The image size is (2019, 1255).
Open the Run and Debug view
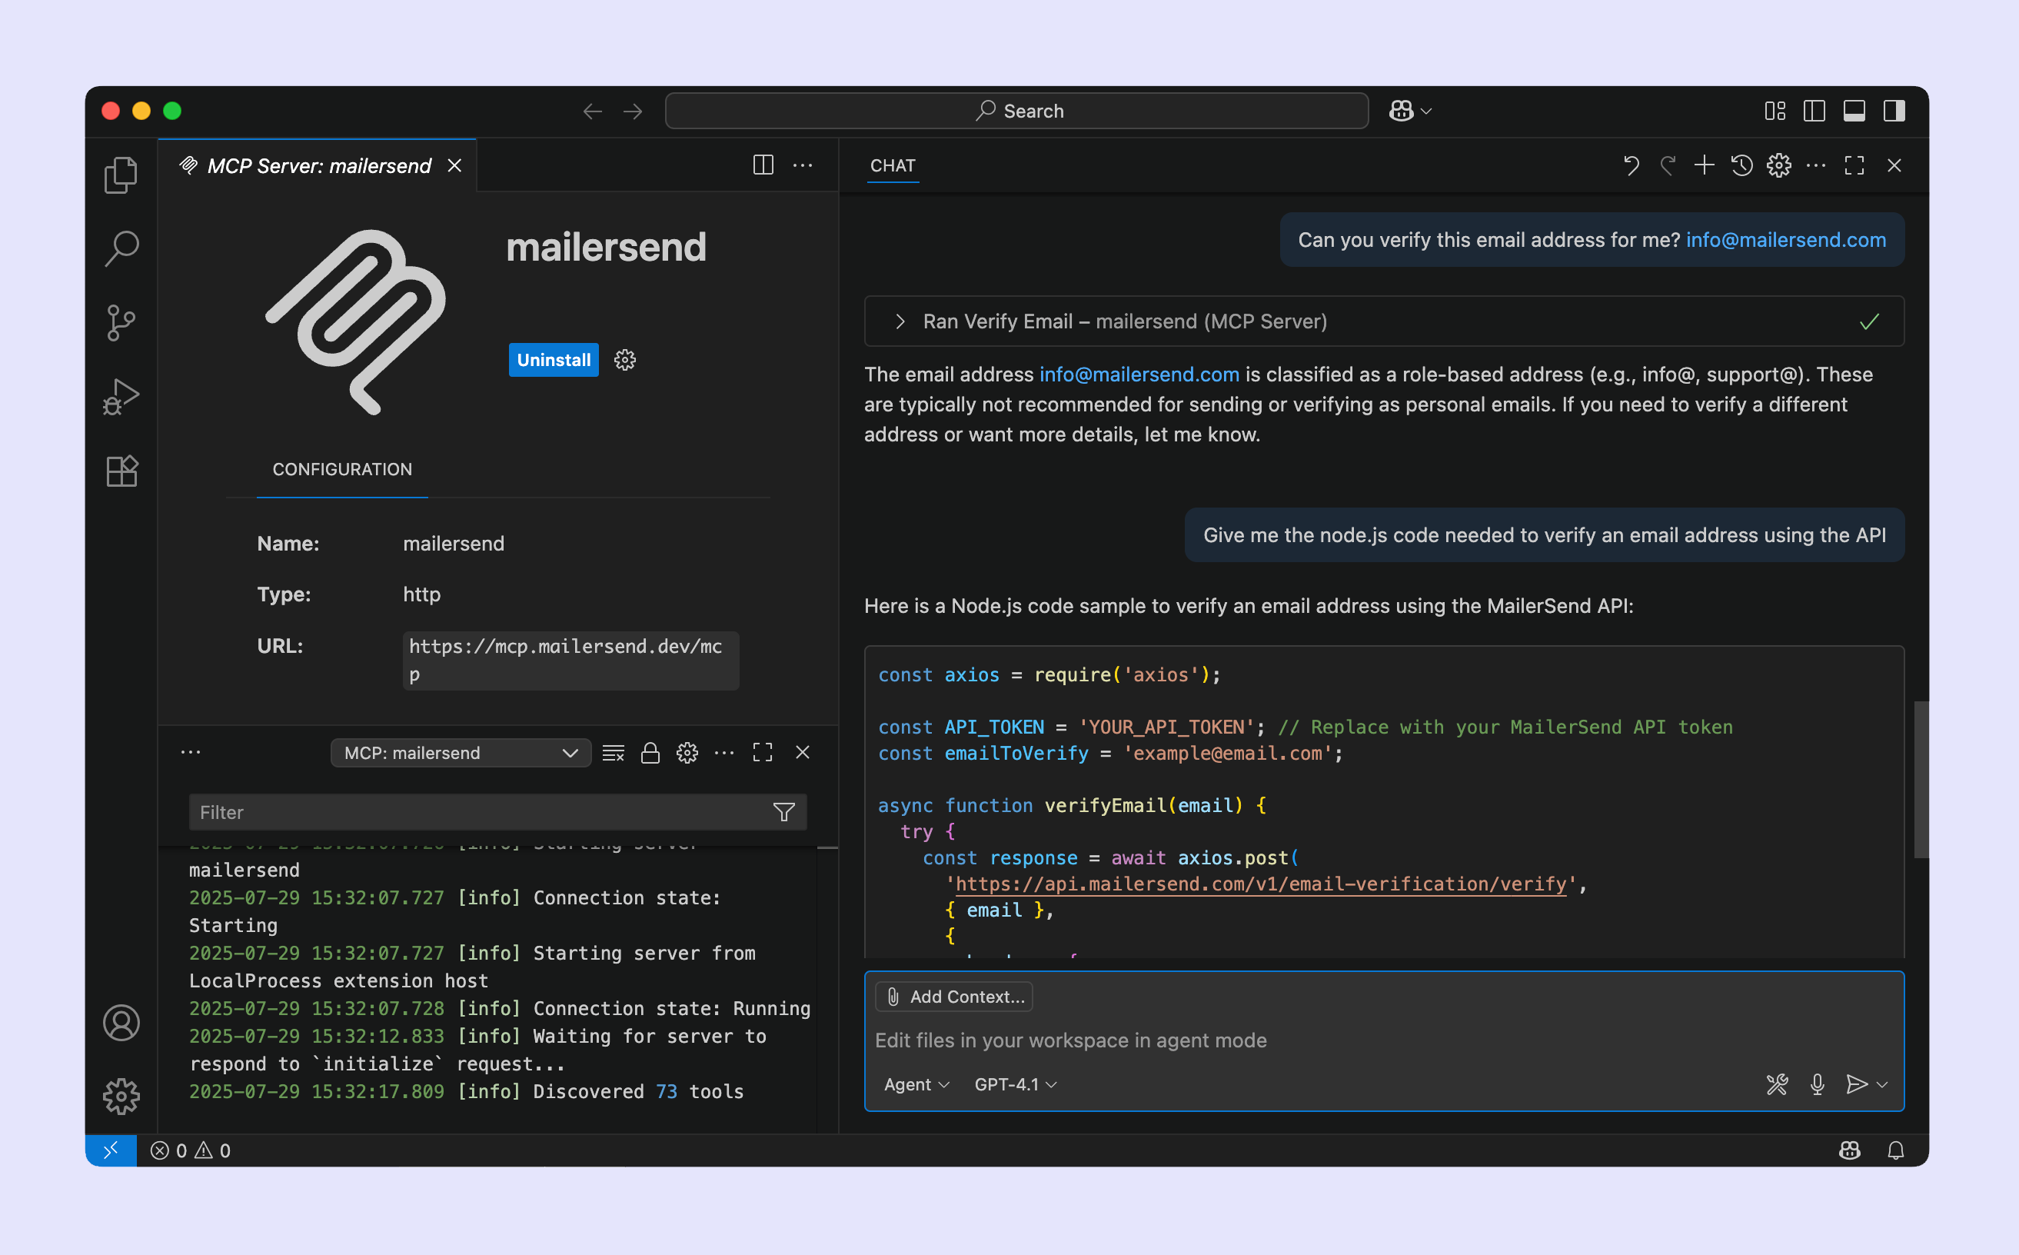click(121, 397)
